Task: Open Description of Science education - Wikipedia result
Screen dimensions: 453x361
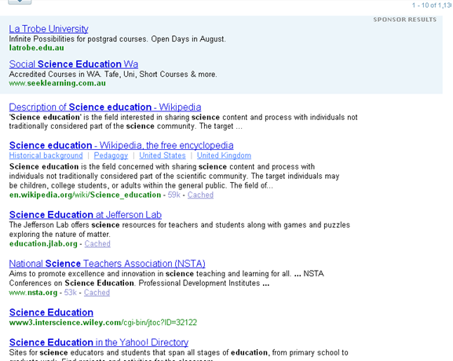Action: pos(105,108)
